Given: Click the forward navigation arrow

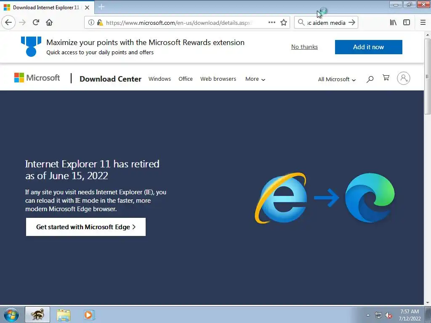Looking at the screenshot, I should pos(22,22).
